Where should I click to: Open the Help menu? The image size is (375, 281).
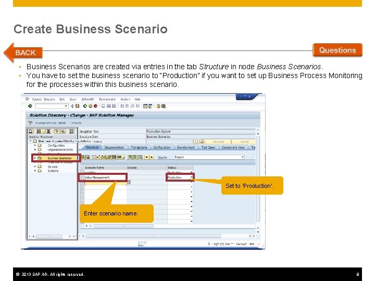[137, 99]
